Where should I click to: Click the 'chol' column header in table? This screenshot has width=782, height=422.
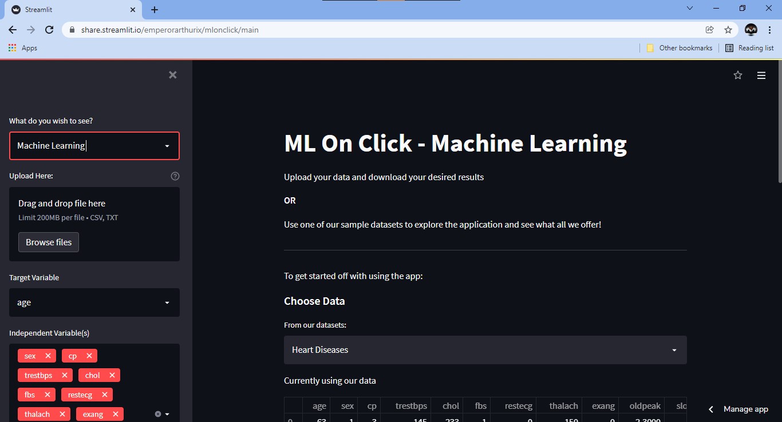pos(451,406)
